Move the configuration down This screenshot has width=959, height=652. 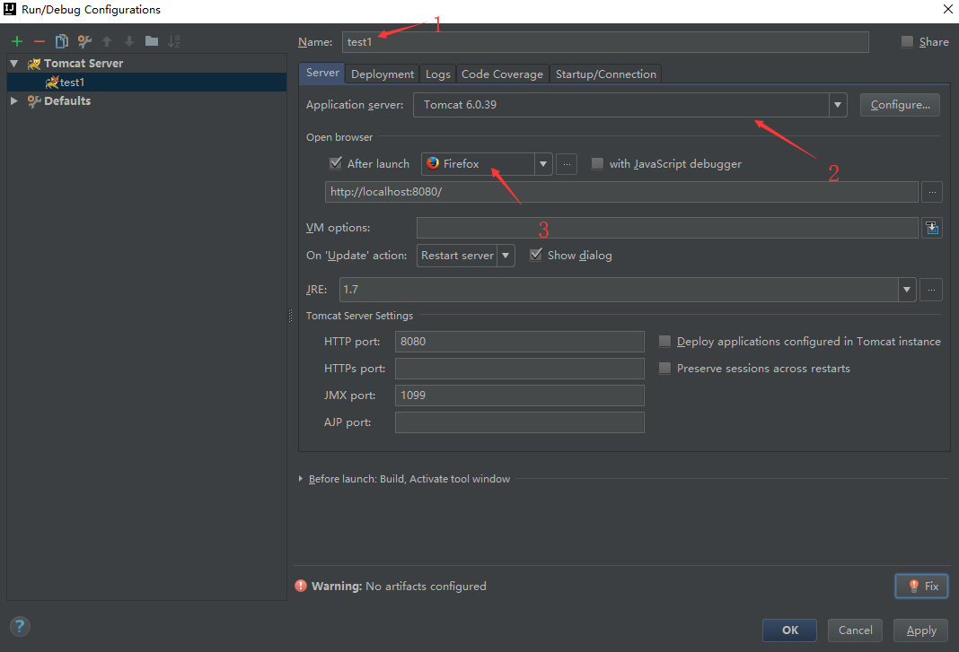click(129, 41)
